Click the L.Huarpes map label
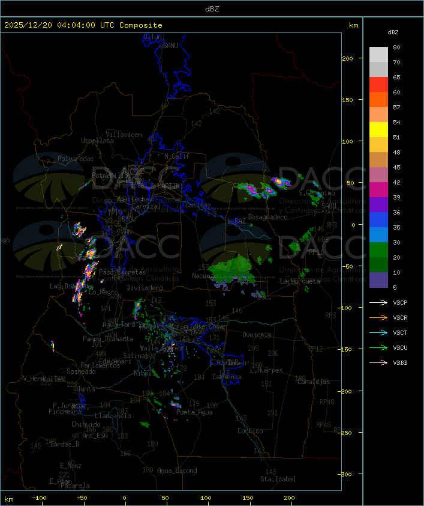Image resolution: width=424 pixels, height=506 pixels. pyautogui.click(x=266, y=370)
